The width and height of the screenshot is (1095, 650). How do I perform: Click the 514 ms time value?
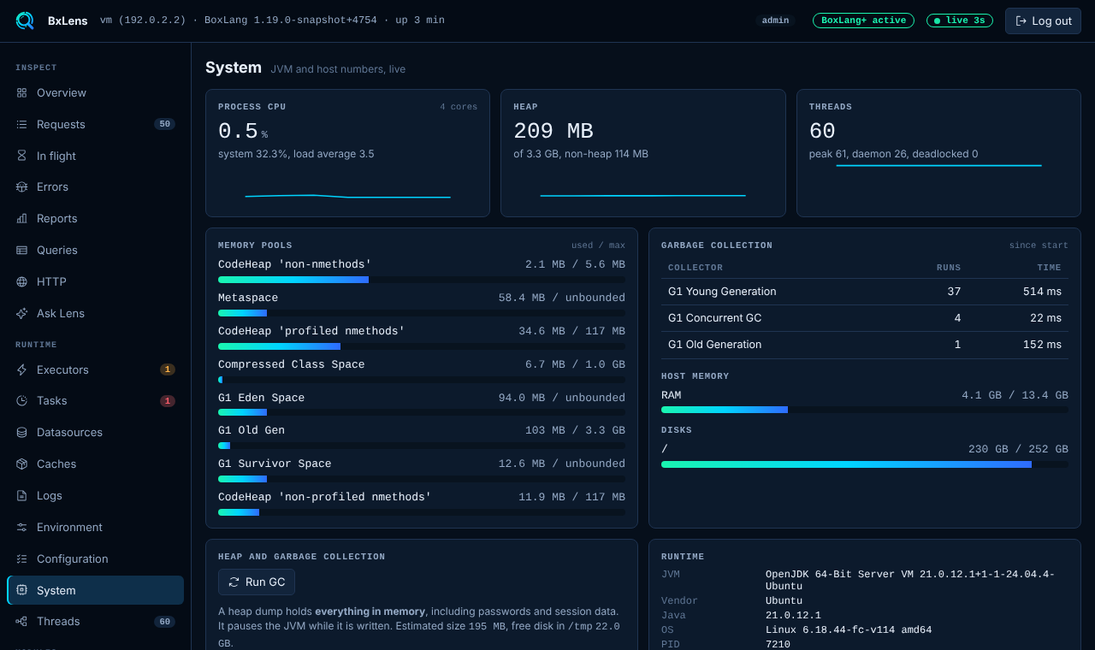1042,292
